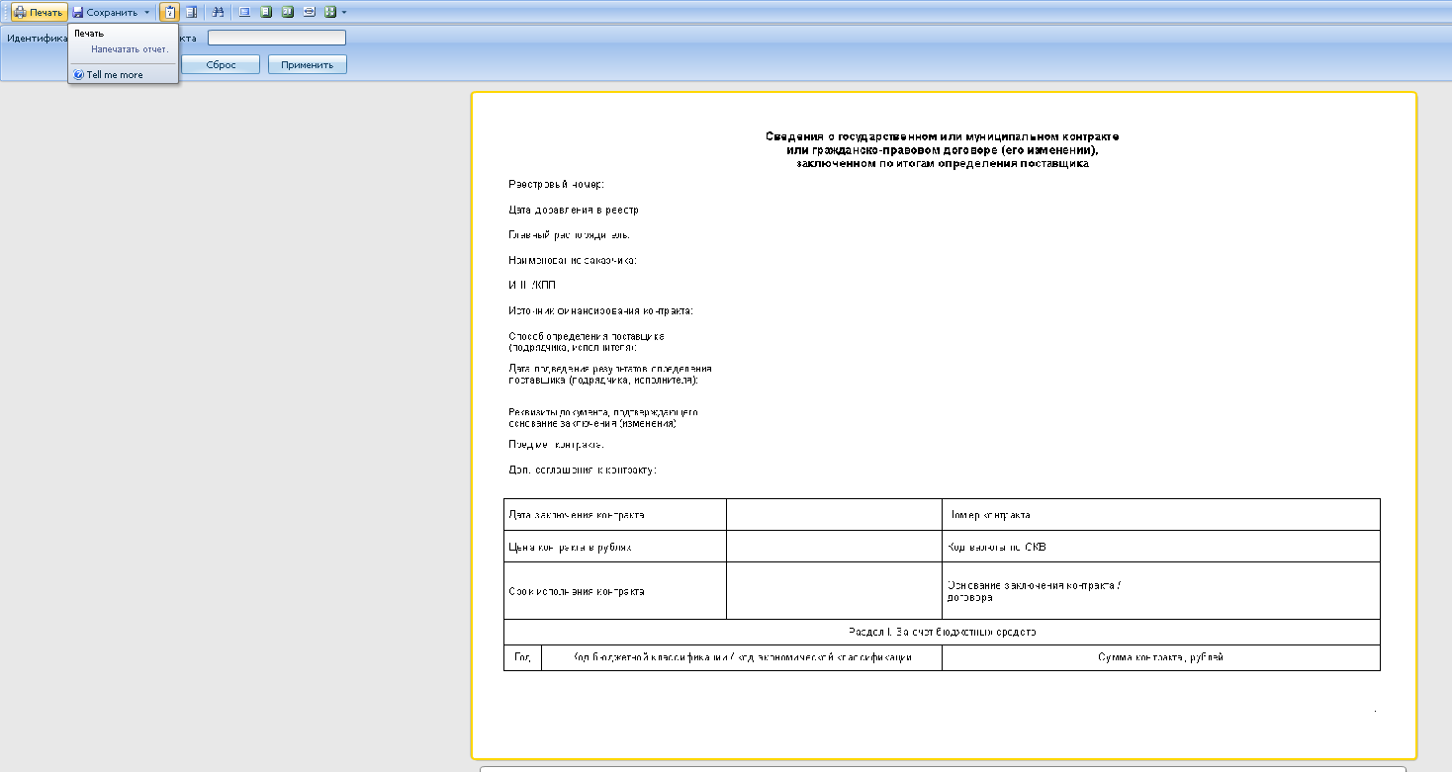Click 'Сумма контракта, рублей' column header
This screenshot has height=772, width=1452.
pyautogui.click(x=1161, y=657)
